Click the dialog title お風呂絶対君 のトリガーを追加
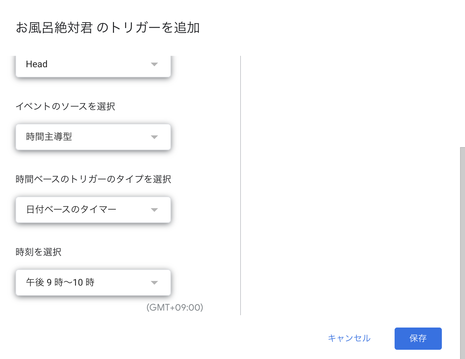Screen dimensions: 465x359 109,28
